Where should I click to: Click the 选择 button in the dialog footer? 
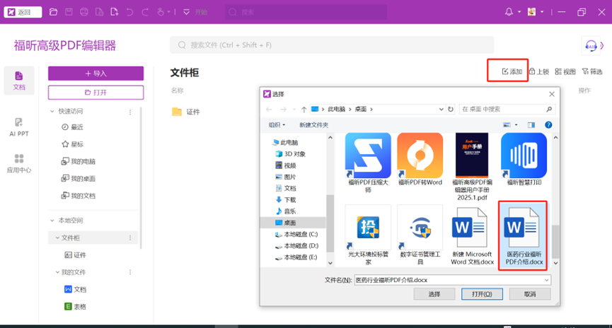(434, 294)
